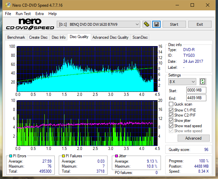
Task: Click the Speed value 8.34 X
Action: coord(203,171)
